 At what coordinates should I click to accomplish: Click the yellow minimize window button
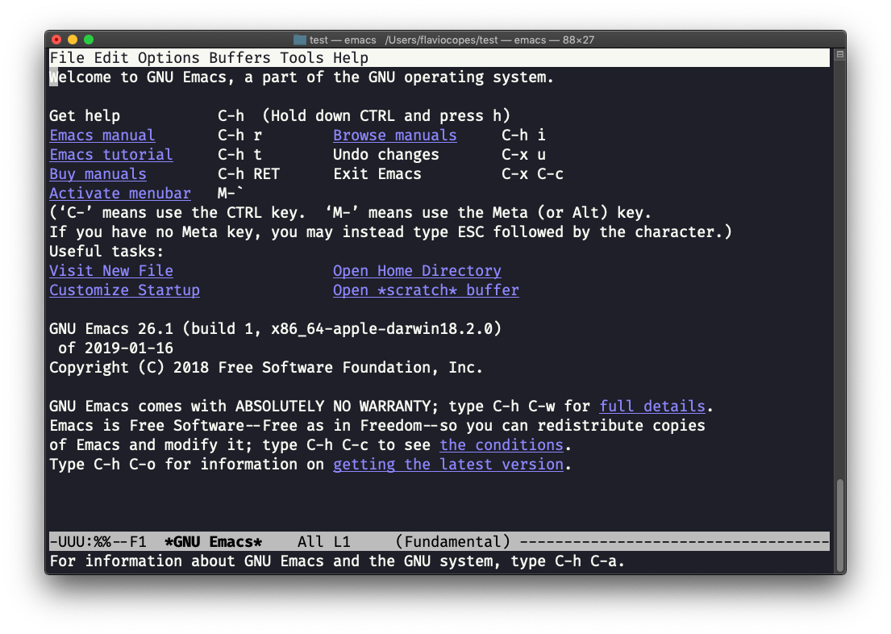click(72, 40)
